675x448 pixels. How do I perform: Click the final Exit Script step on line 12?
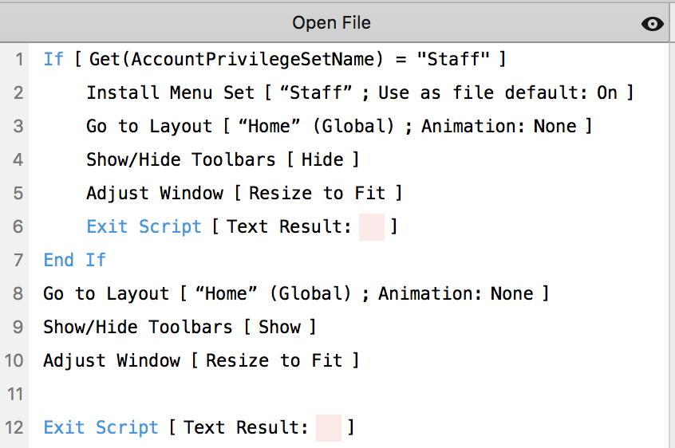199,428
